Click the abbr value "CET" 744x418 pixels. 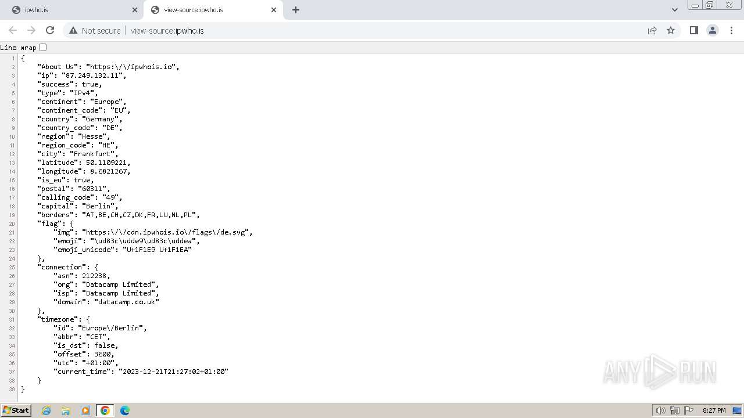[x=96, y=337]
